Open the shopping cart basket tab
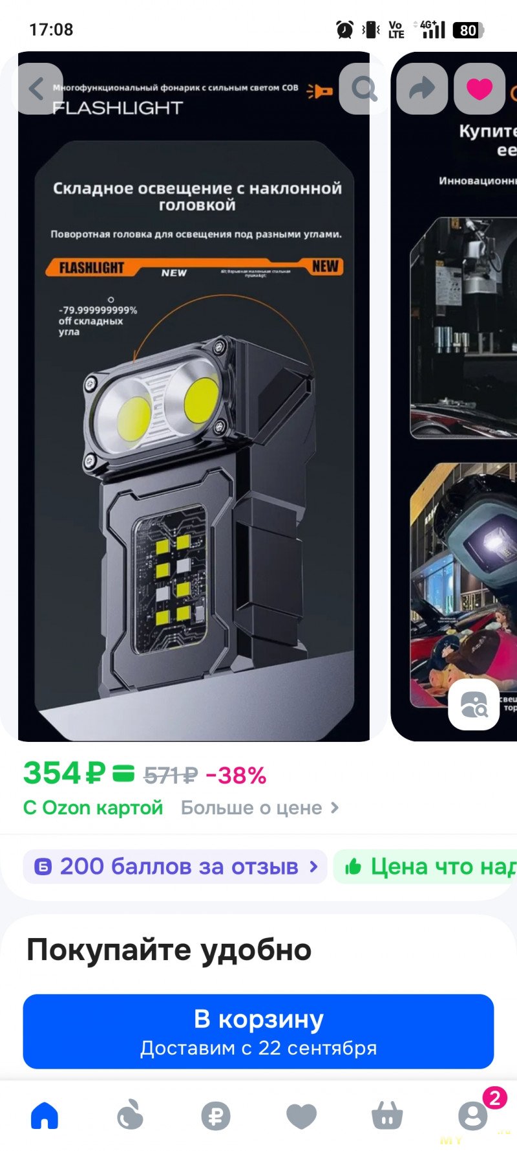Viewport: 517px width, 1151px height. click(387, 1116)
